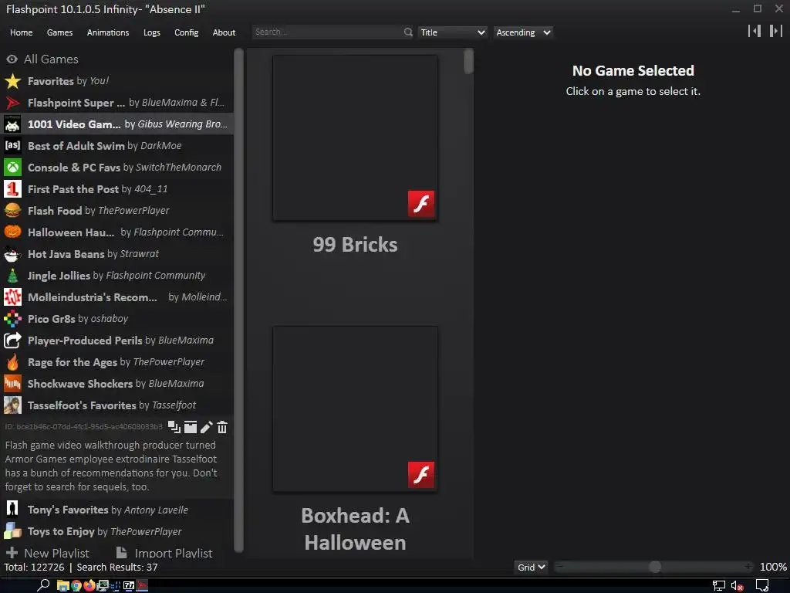Click the Flash logo badge on Boxhead thumbnail
This screenshot has width=790, height=593.
[x=421, y=475]
